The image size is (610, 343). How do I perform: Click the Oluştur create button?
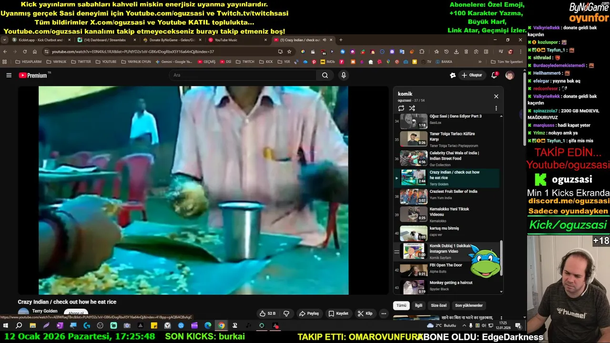472,75
